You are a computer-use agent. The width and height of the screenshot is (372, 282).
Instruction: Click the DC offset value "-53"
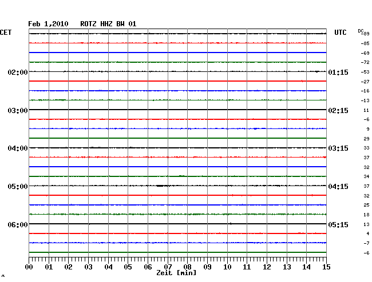tap(365, 72)
